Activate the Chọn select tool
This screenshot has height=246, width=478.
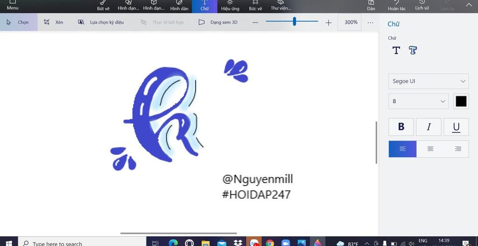point(19,22)
